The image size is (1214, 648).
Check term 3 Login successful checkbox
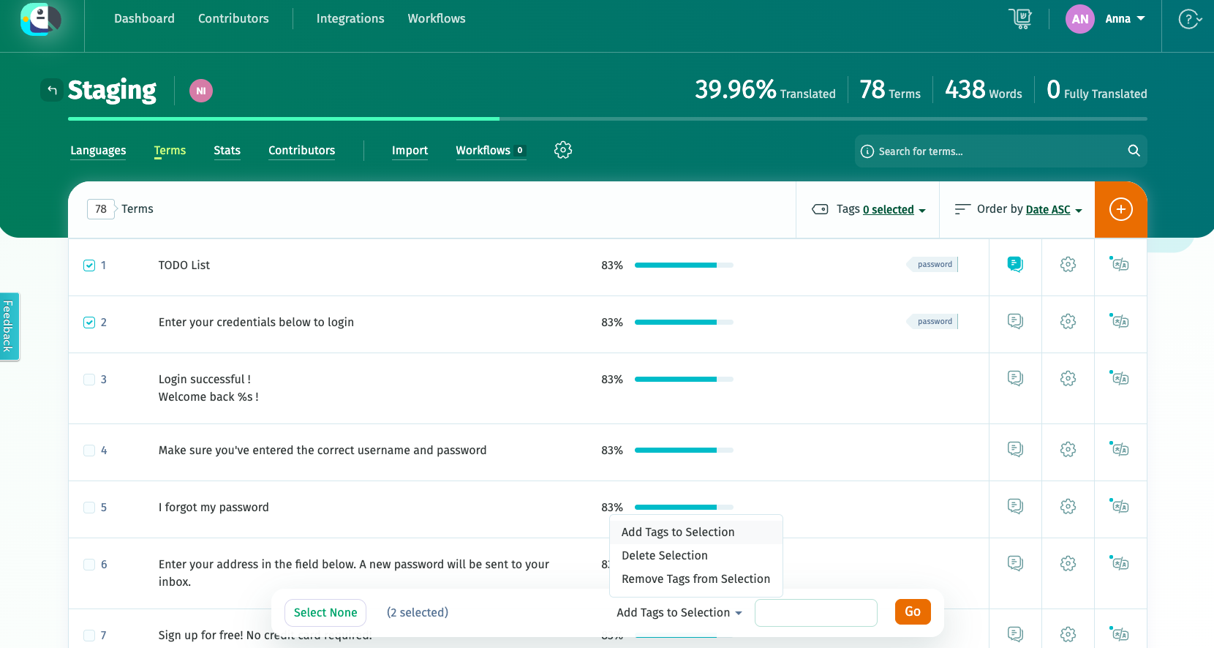89,380
